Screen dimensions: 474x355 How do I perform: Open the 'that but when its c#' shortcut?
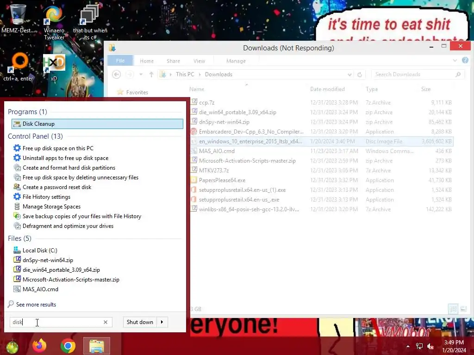[90, 22]
